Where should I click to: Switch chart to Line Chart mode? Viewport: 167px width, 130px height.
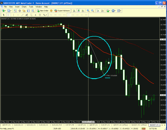tap(83, 11)
